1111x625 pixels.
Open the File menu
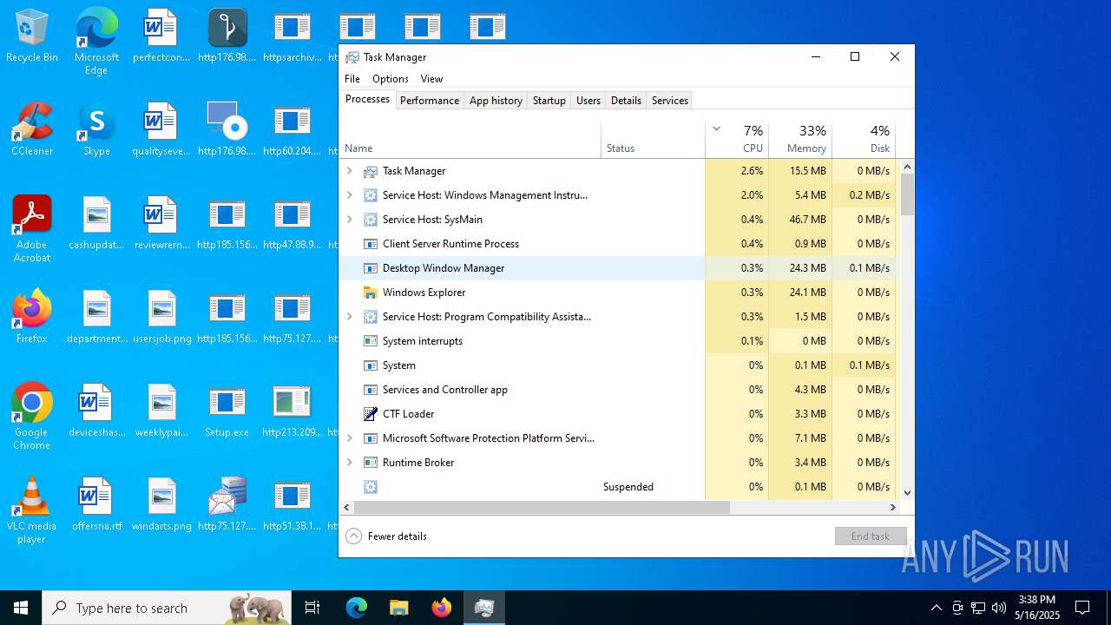point(352,79)
